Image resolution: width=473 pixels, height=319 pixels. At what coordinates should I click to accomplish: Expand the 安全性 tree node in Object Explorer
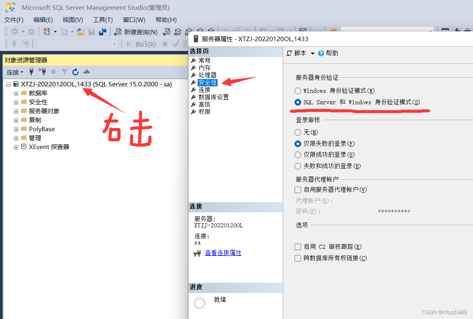(16, 102)
